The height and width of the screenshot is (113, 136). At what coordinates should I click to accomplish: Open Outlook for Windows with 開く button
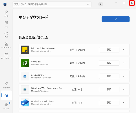point(109,103)
